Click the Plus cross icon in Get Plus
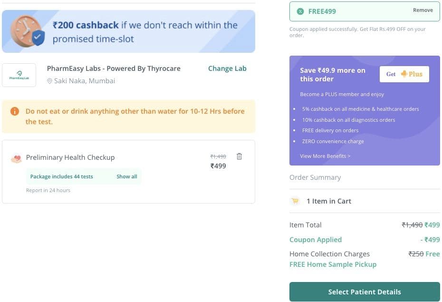 coord(404,74)
